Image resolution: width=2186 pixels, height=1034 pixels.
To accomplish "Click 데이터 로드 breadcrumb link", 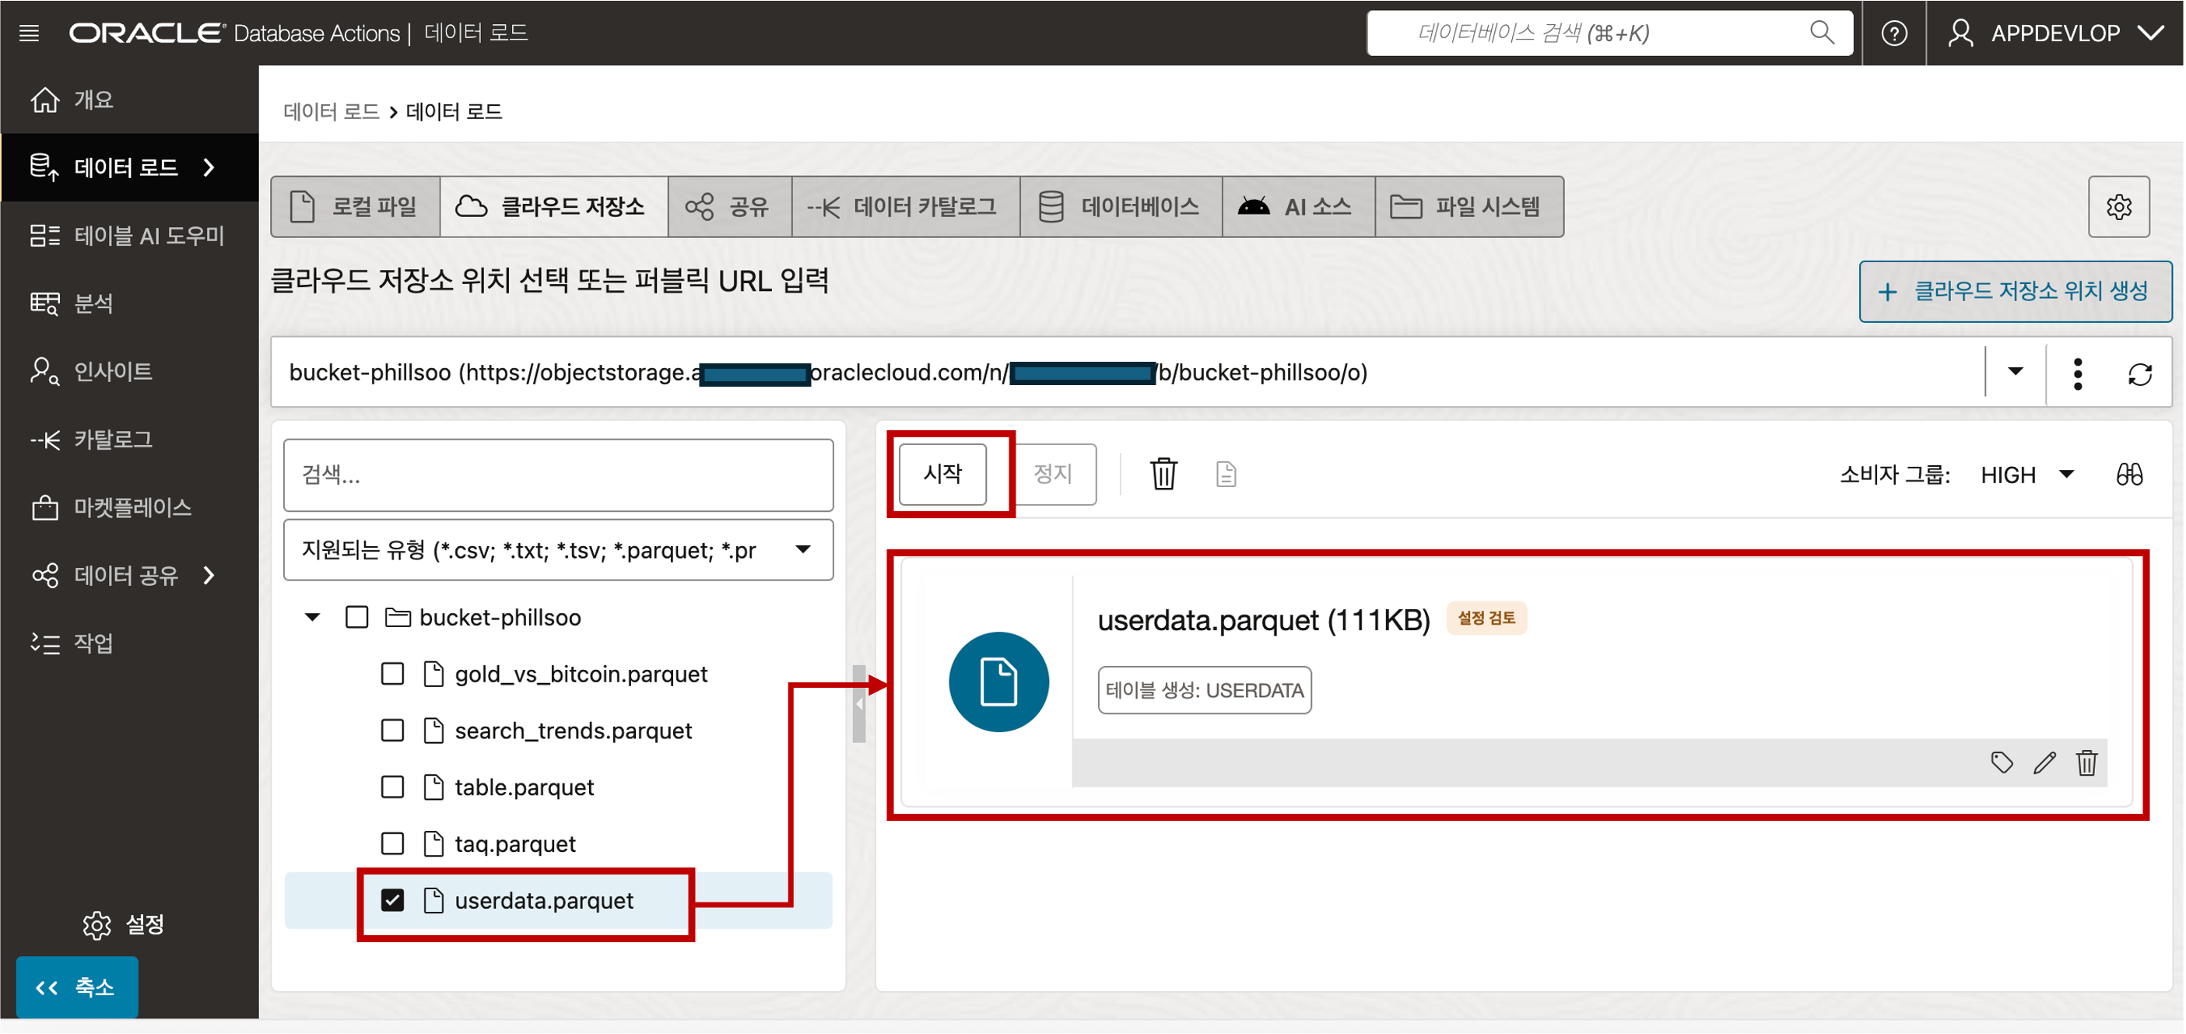I will pos(331,112).
